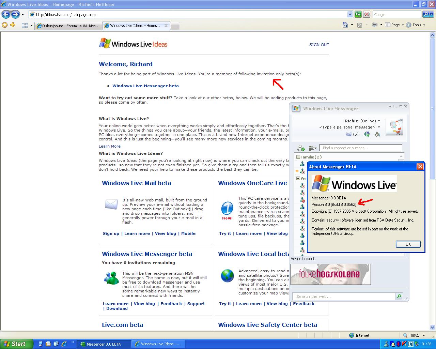The height and width of the screenshot is (349, 436).
Task: Click Messenger title bar logo icon
Action: 296,108
